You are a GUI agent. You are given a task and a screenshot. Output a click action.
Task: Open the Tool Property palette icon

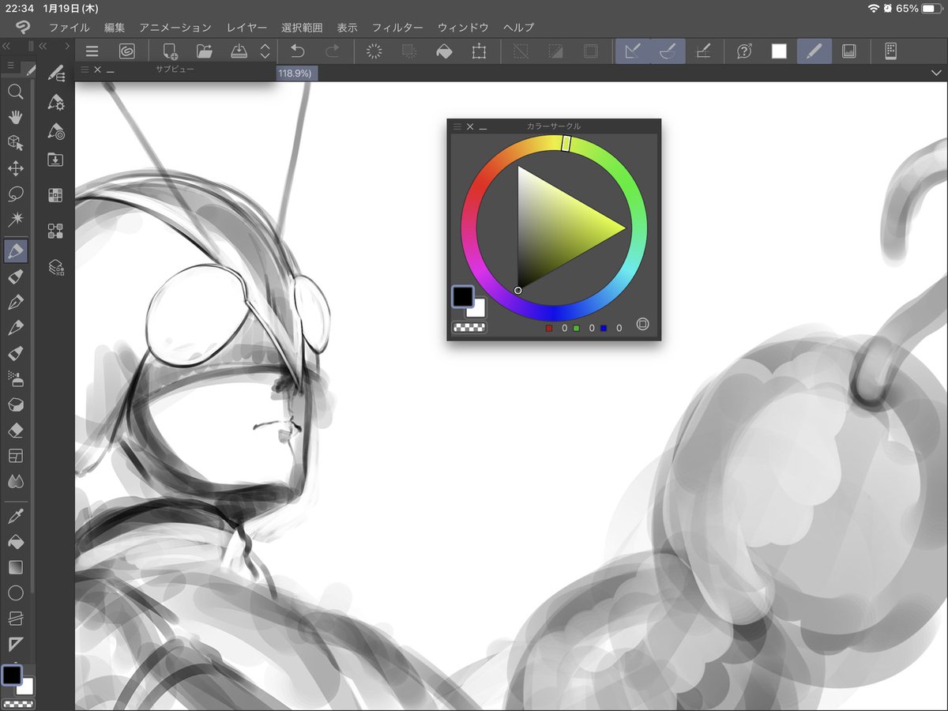(55, 102)
